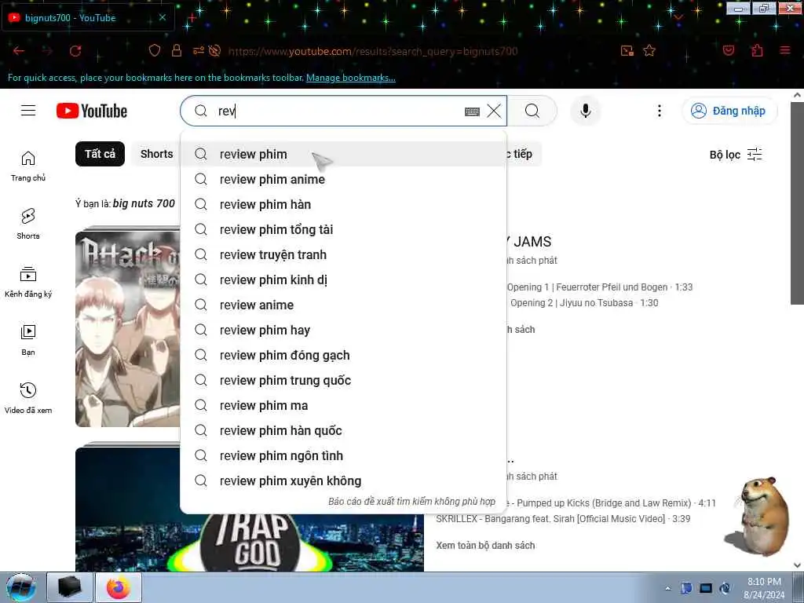Submit search with magnifier button
Viewport: 804px width, 603px height.
click(532, 111)
